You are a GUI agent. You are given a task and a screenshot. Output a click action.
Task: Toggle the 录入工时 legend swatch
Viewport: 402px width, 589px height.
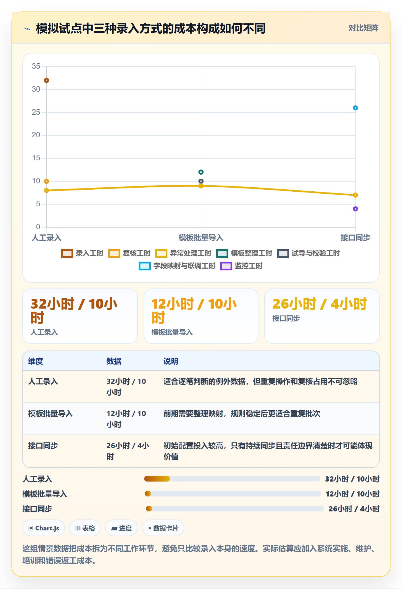pyautogui.click(x=67, y=253)
